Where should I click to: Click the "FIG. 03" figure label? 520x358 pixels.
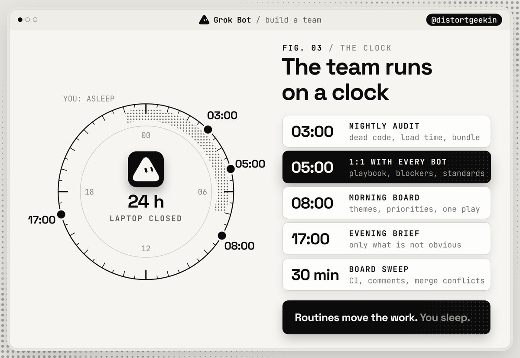[302, 48]
